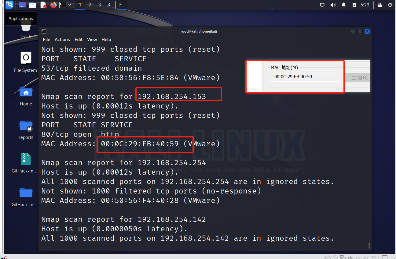Maximize the terminal window
This screenshot has height=259, width=396.
coord(360,31)
